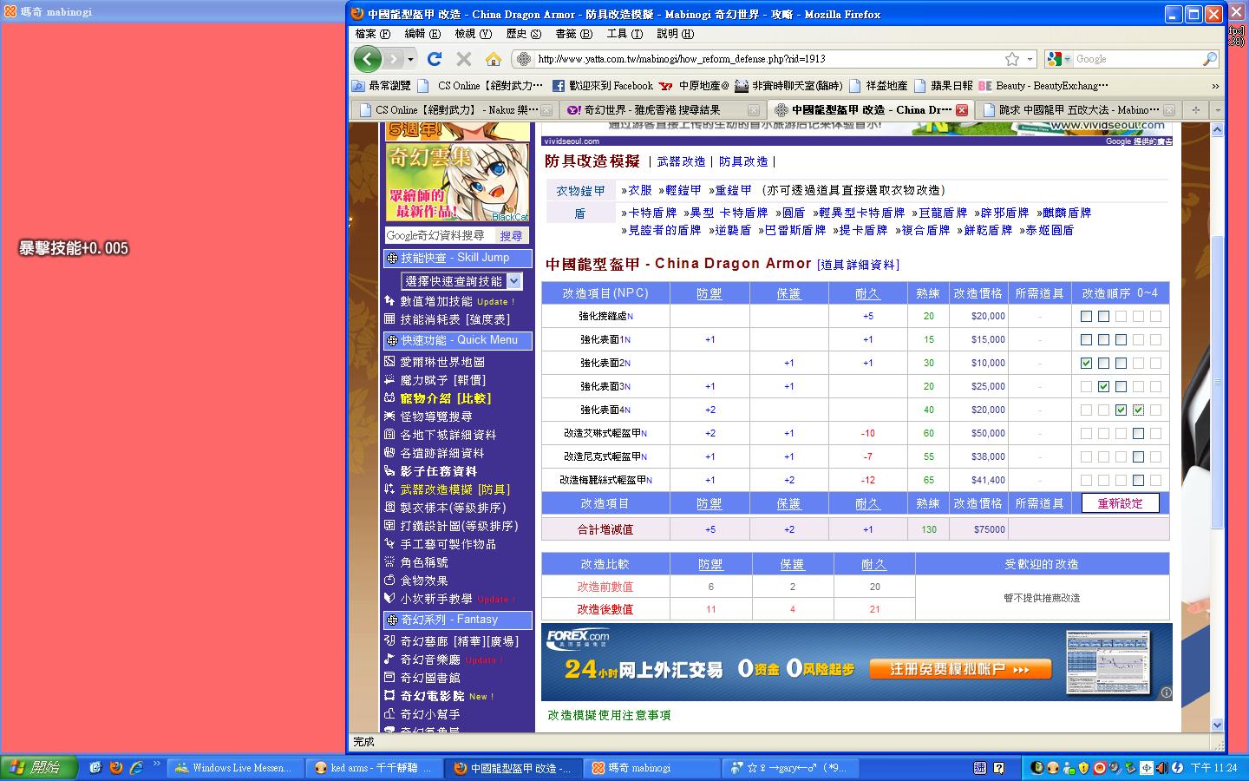Click the Windows 開始 Start button

coord(39,767)
